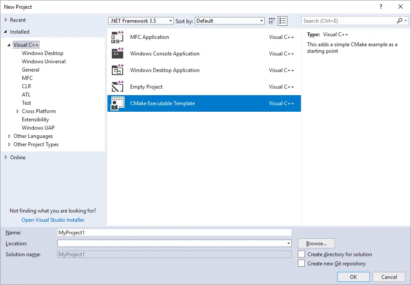Click Visual C++ label in MFC Application row
The width and height of the screenshot is (411, 285).
[281, 37]
